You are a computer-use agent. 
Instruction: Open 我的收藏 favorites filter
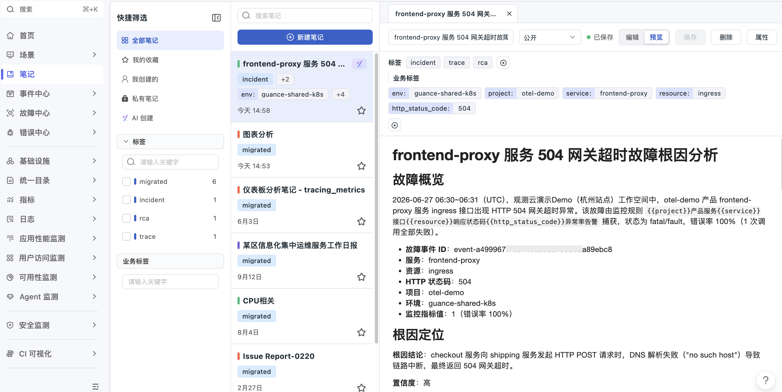[170, 60]
